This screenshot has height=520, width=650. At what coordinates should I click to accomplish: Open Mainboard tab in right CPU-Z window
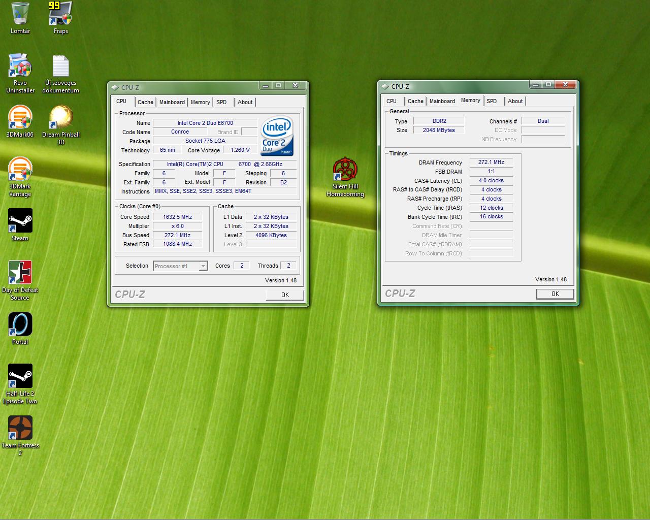click(442, 101)
